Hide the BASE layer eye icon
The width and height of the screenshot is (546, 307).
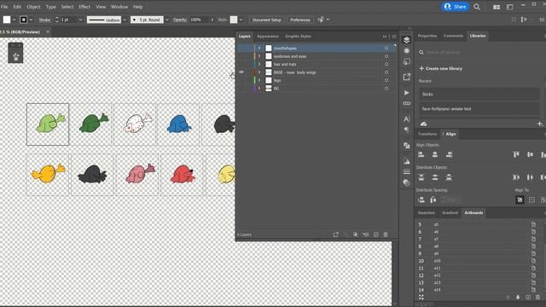click(241, 72)
